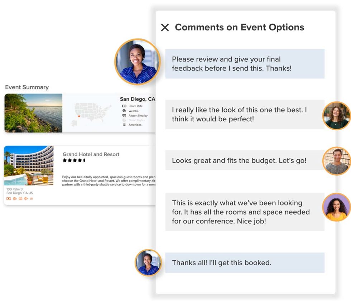Click the San Diego, CA heading link
Image resolution: width=351 pixels, height=304 pixels.
coord(136,99)
